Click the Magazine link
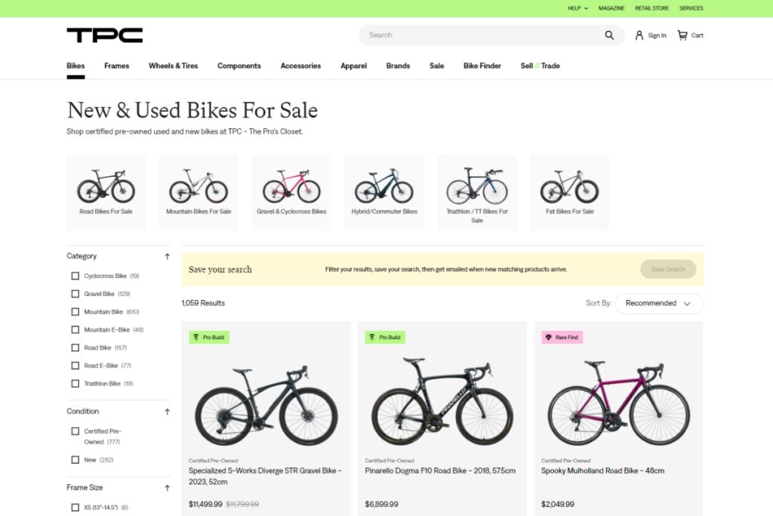The image size is (773, 516). point(611,8)
